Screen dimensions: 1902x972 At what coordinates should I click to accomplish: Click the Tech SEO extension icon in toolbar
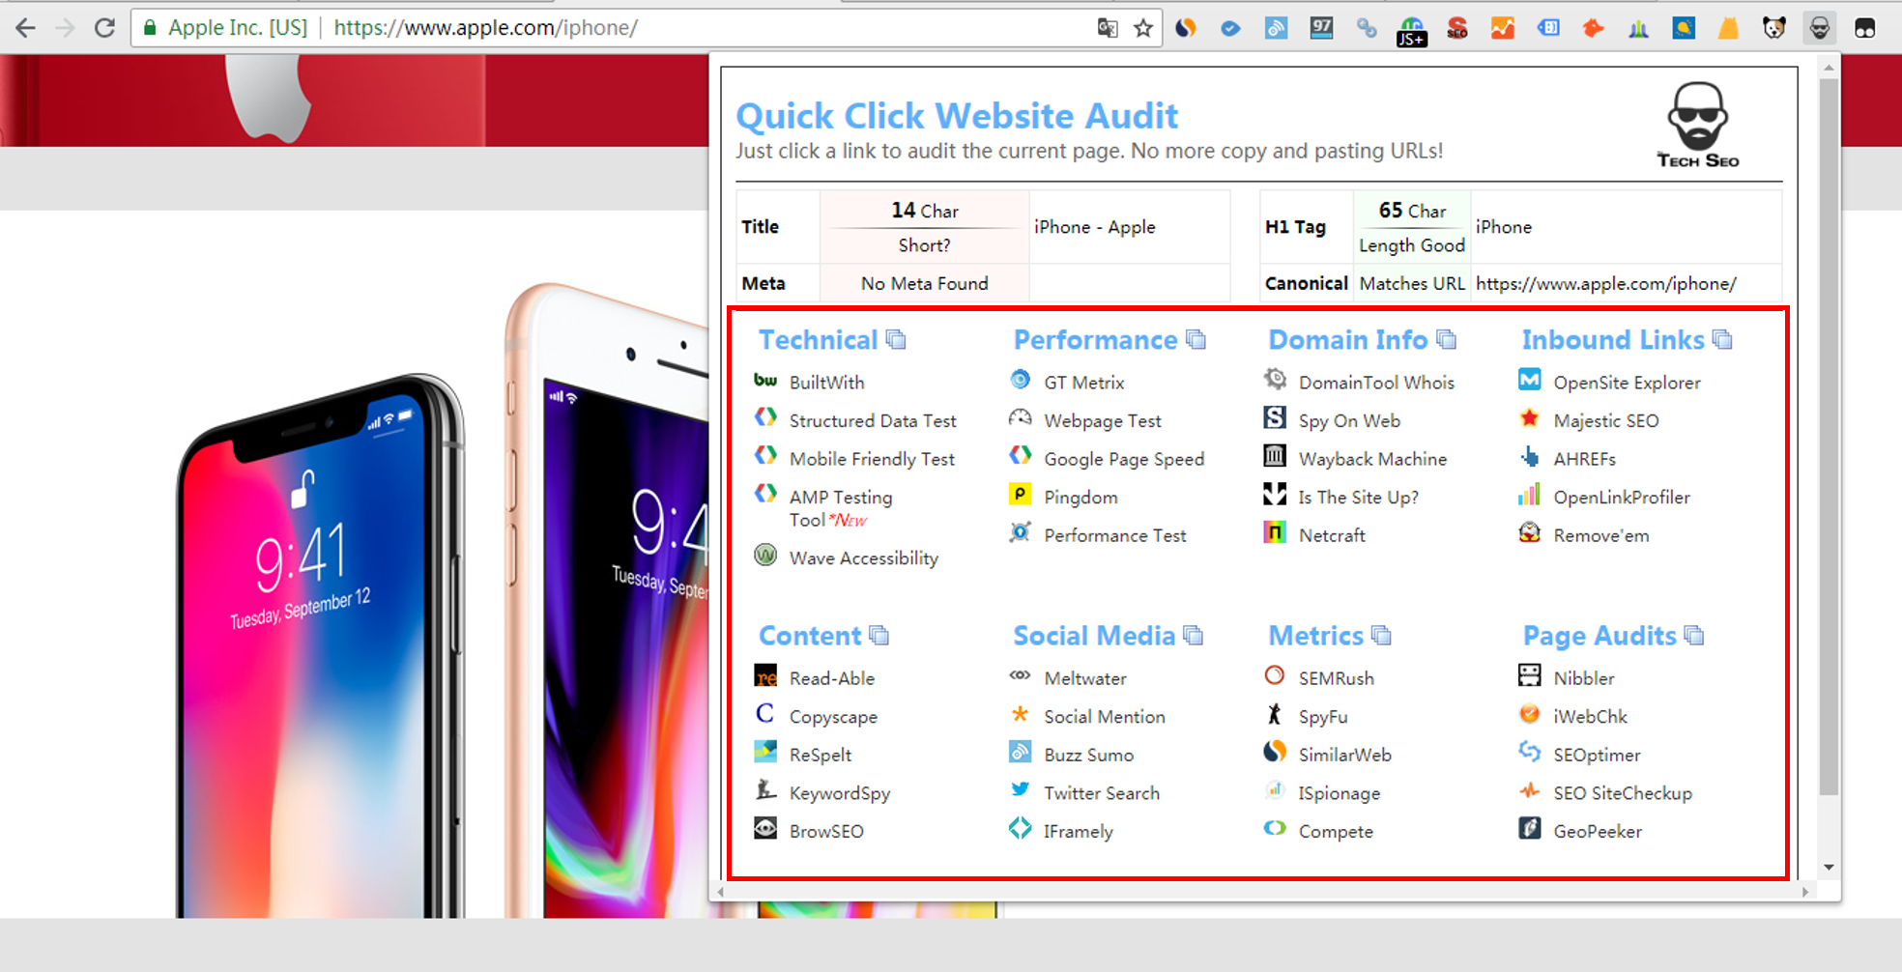(1819, 28)
